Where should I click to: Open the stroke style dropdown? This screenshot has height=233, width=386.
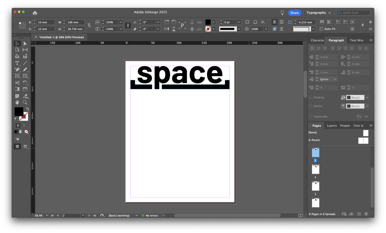tap(239, 29)
